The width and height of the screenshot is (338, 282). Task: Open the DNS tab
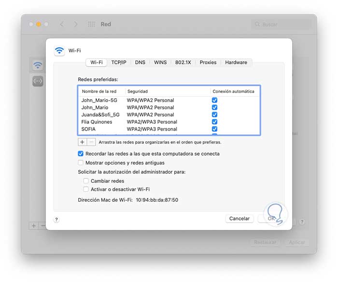click(140, 62)
